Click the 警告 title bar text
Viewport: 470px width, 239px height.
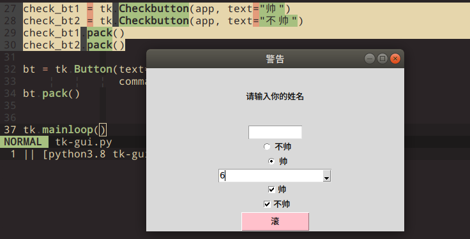pyautogui.click(x=275, y=59)
